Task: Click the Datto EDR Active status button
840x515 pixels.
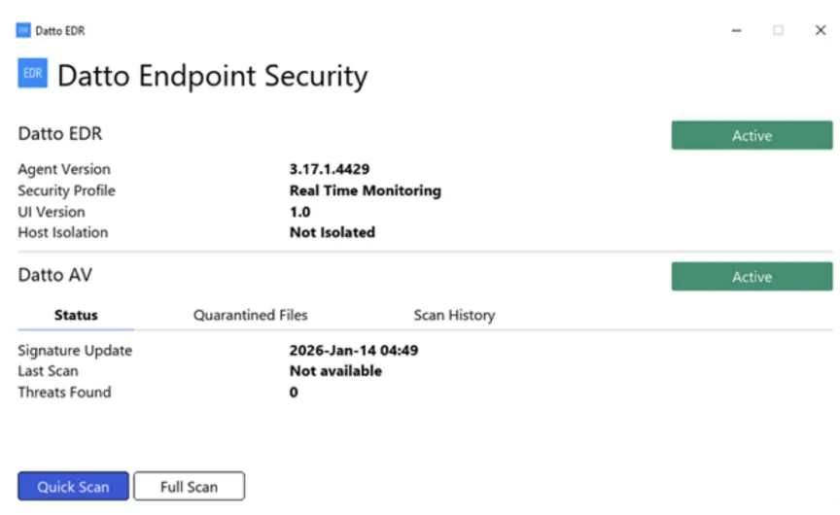Action: pyautogui.click(x=752, y=136)
